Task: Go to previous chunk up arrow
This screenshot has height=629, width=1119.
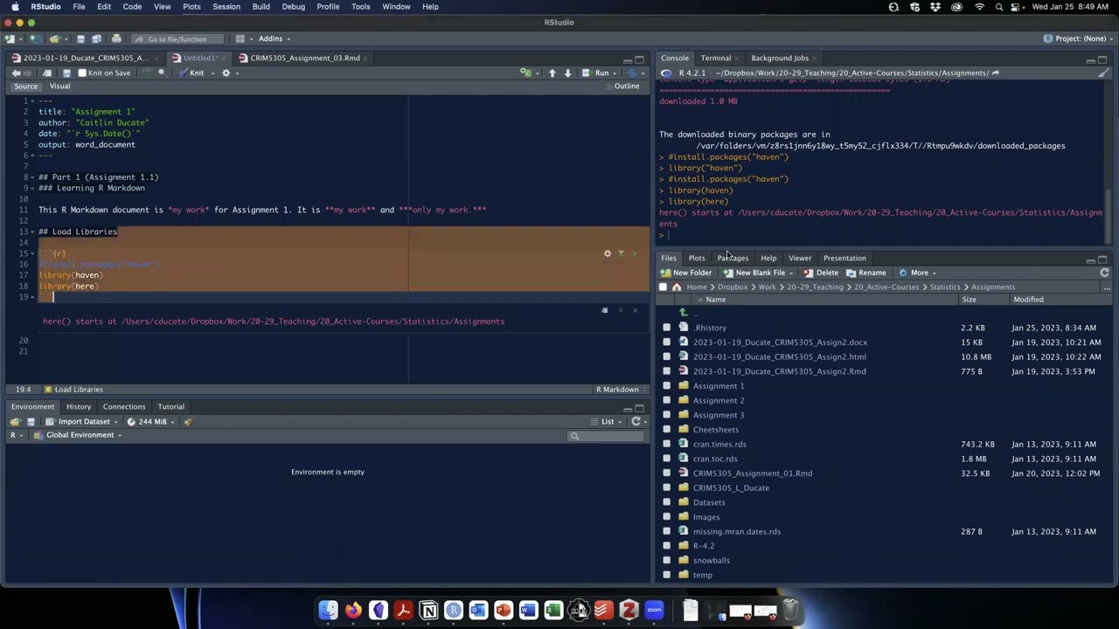Action: click(x=552, y=73)
